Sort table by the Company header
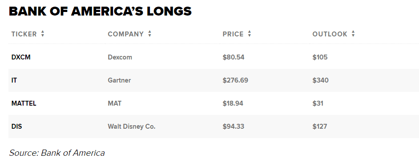The image size is (419, 162). pos(126,34)
